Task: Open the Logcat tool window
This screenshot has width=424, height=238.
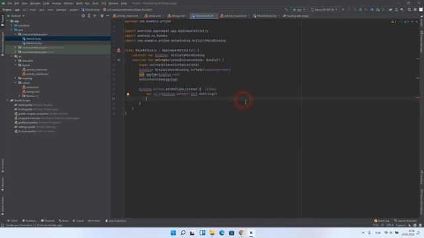Action: pos(78,221)
